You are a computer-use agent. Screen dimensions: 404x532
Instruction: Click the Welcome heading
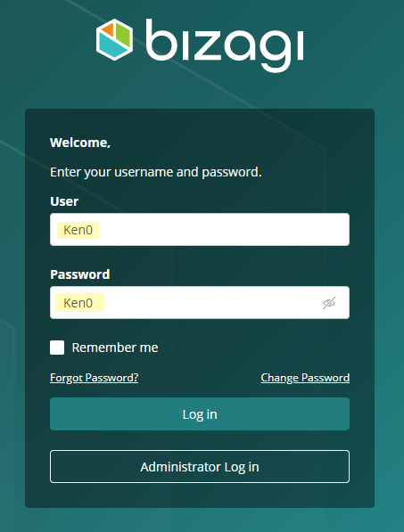coord(80,143)
